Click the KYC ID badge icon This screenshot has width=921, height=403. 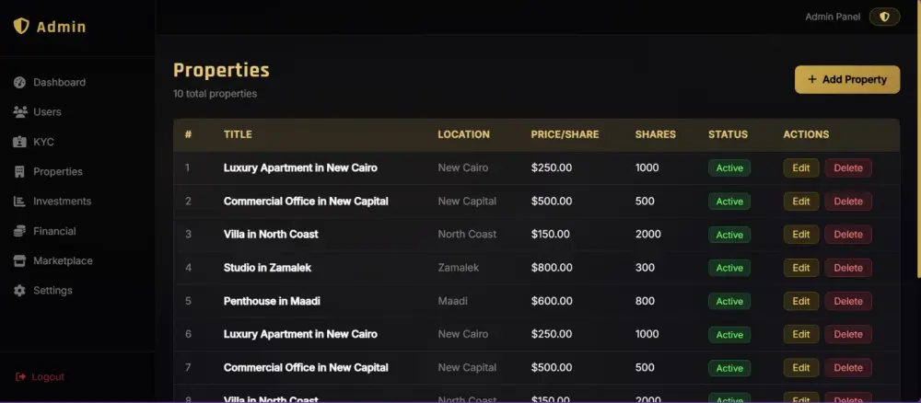(x=19, y=143)
